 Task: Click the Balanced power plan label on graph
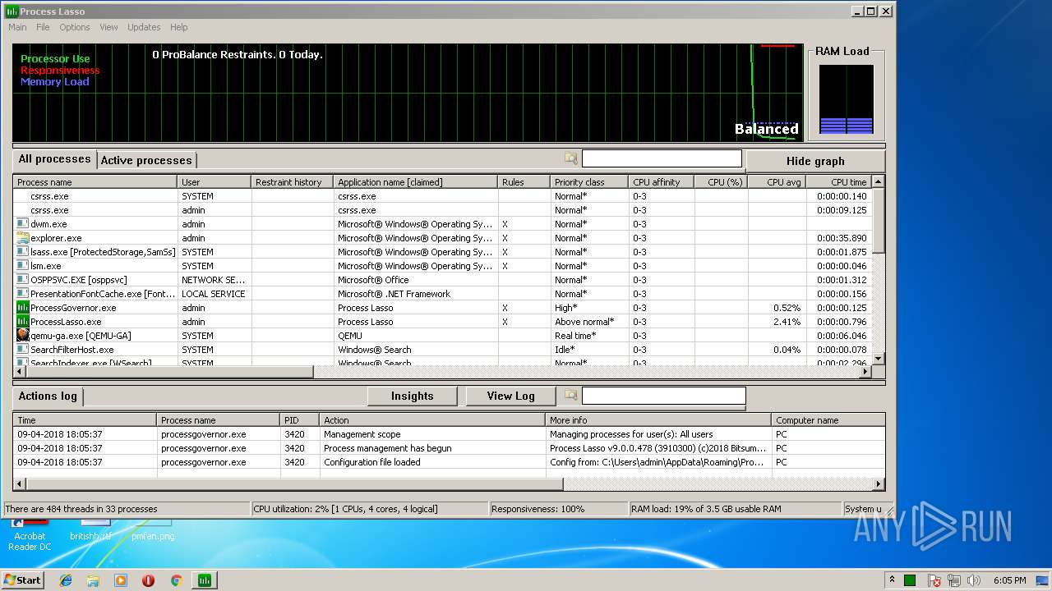click(x=766, y=129)
